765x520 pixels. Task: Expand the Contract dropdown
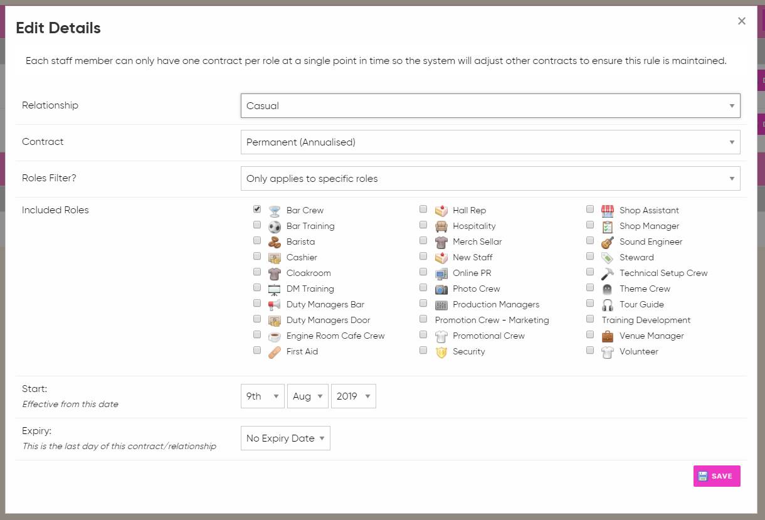click(x=490, y=142)
